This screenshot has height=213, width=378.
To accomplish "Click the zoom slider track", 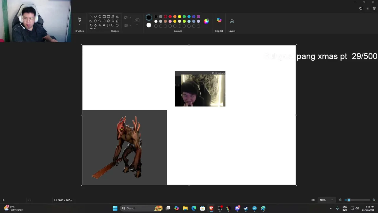I will 357,200.
